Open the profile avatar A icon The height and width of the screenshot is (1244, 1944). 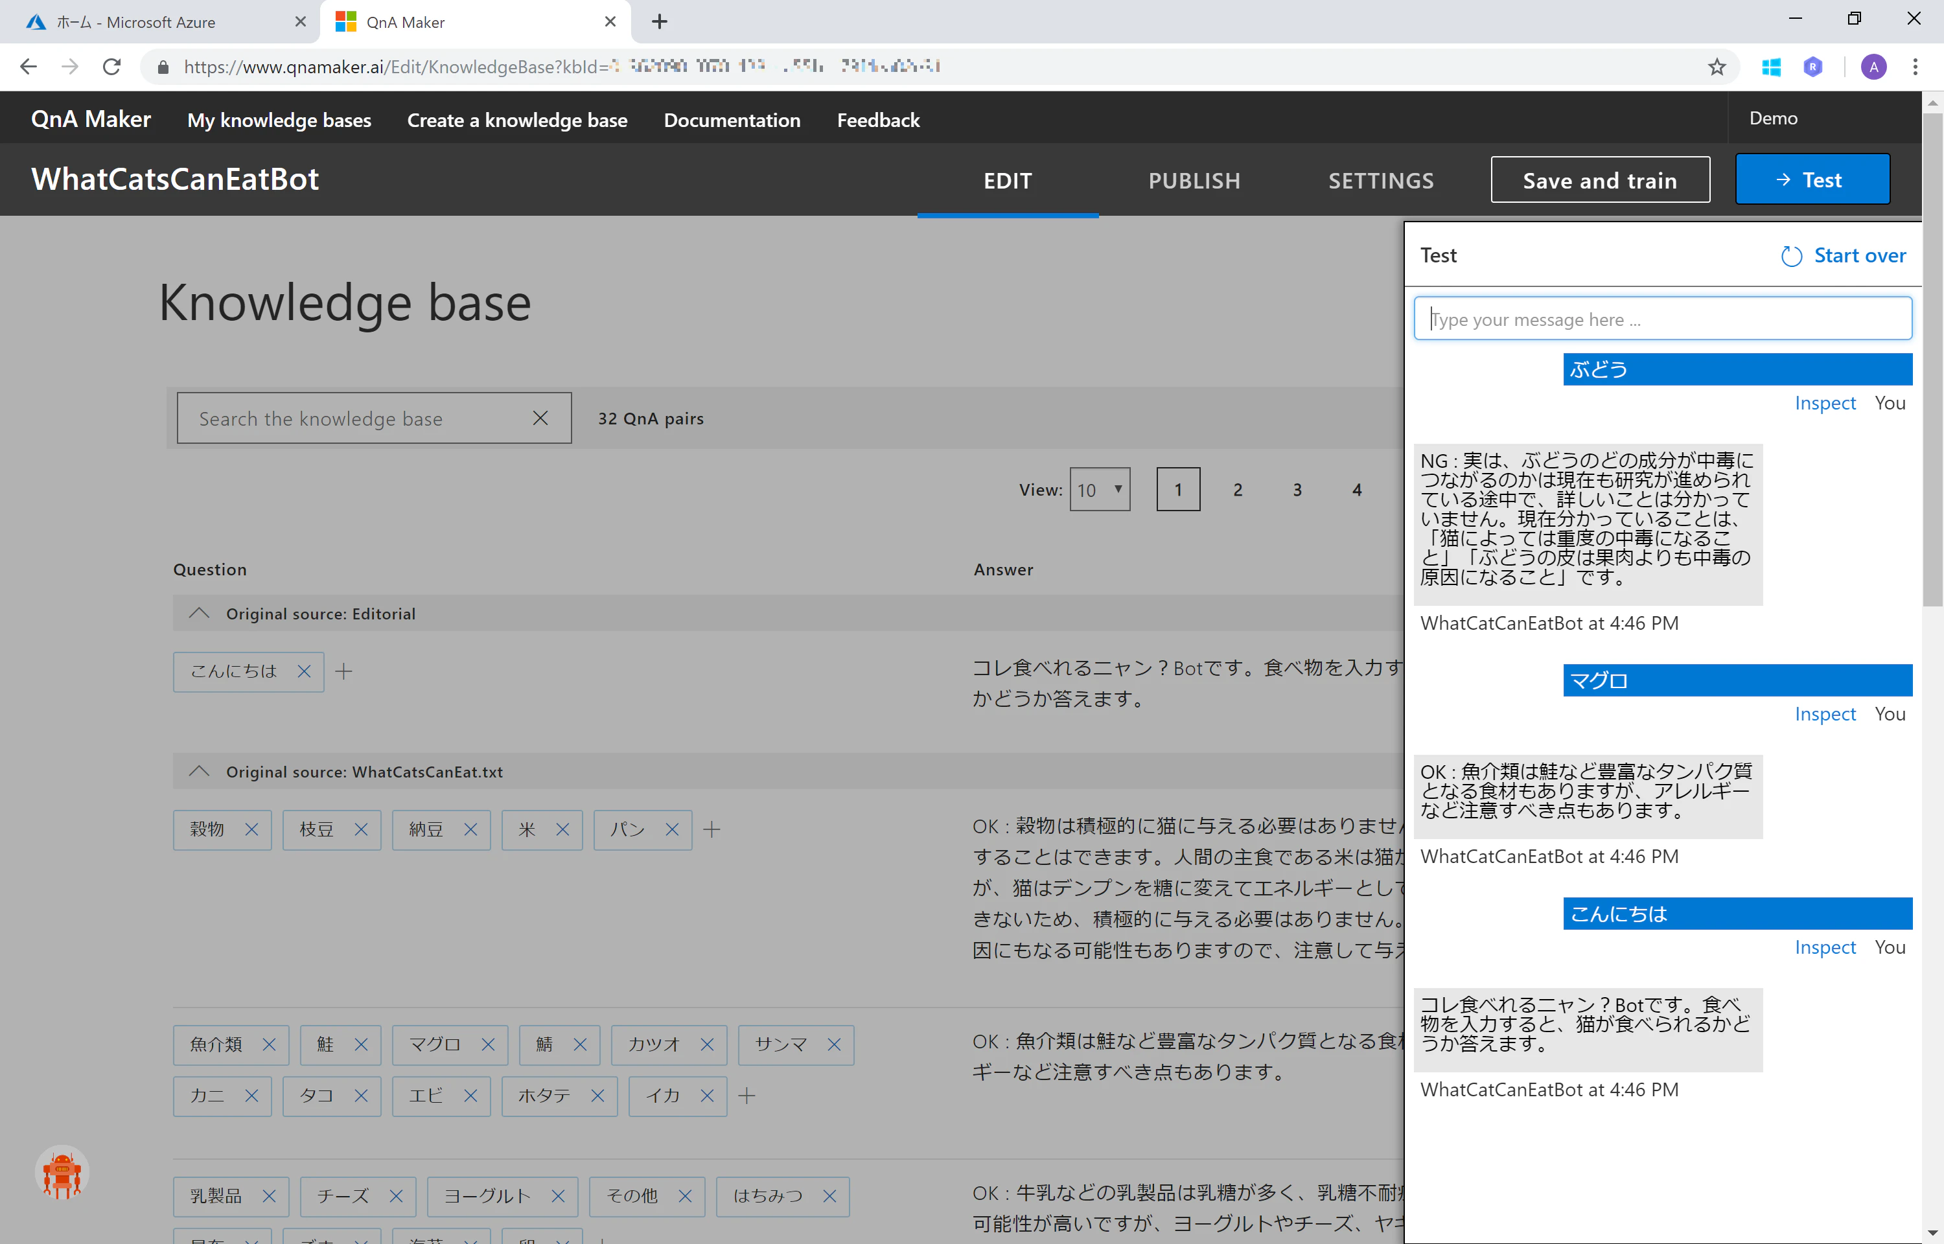pyautogui.click(x=1874, y=67)
